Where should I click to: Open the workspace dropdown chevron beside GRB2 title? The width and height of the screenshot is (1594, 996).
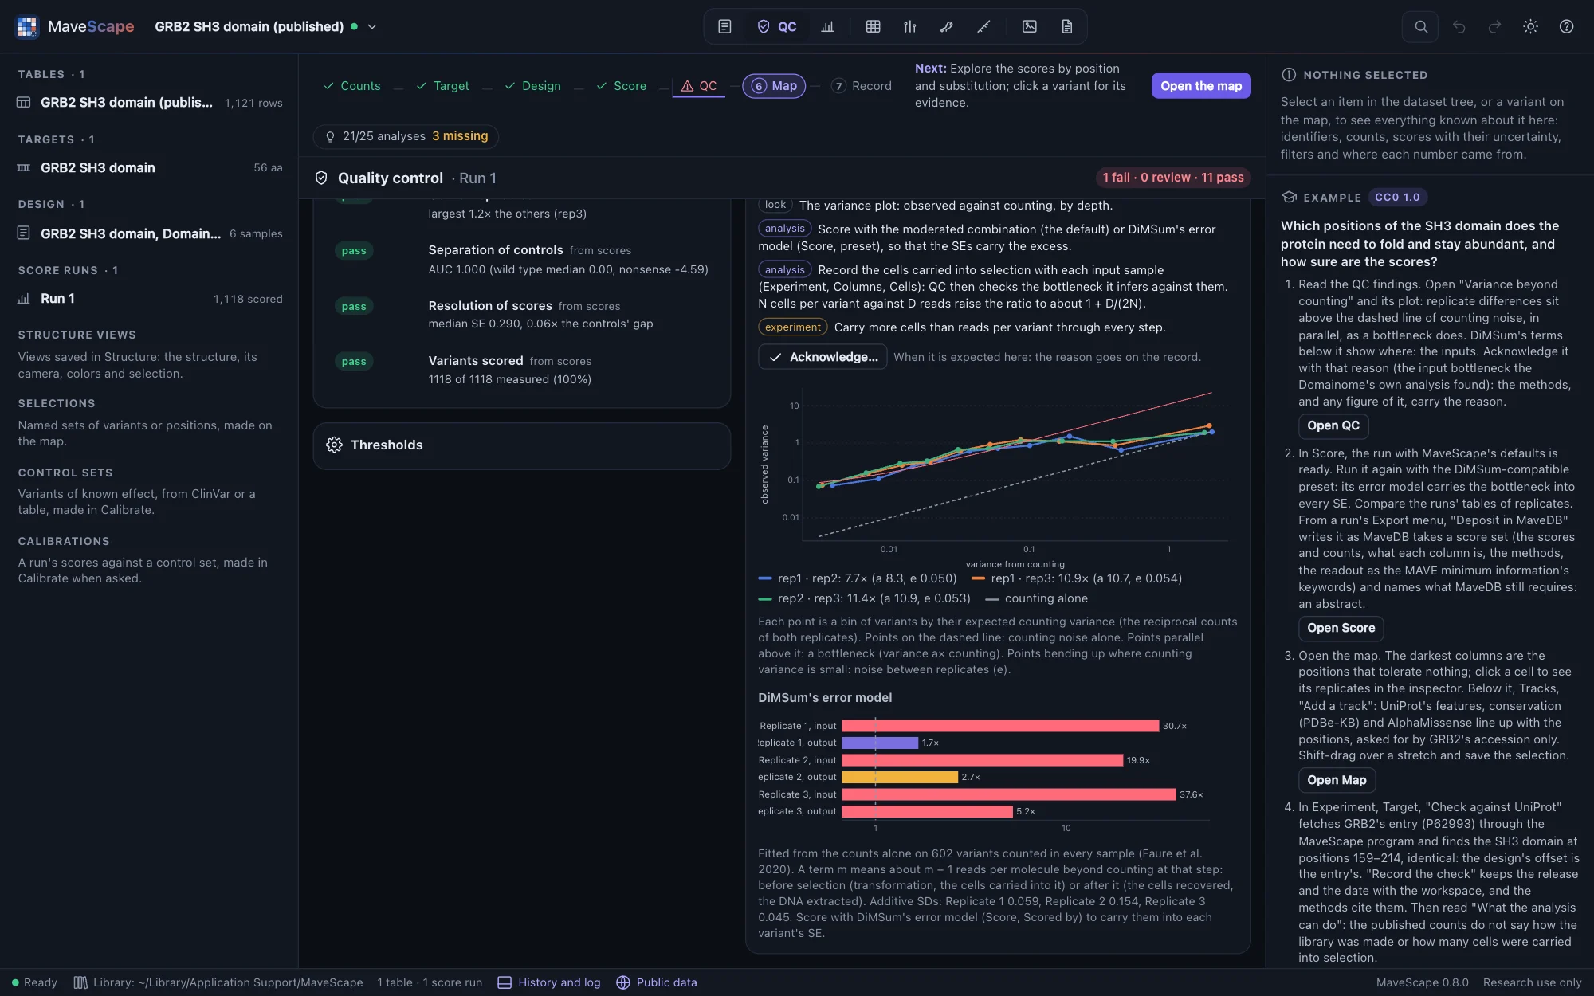[372, 26]
